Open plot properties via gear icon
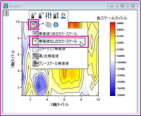This screenshot has width=141, height=116. pyautogui.click(x=56, y=25)
